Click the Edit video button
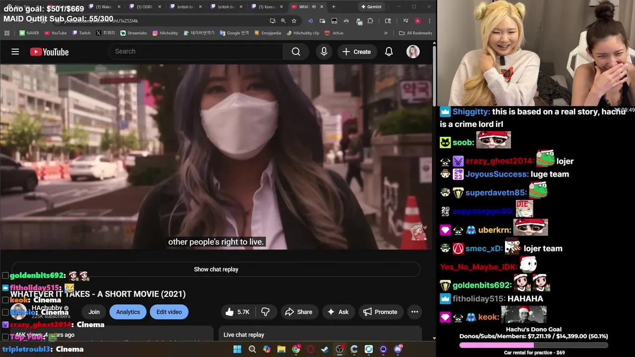The image size is (635, 357). click(x=169, y=312)
